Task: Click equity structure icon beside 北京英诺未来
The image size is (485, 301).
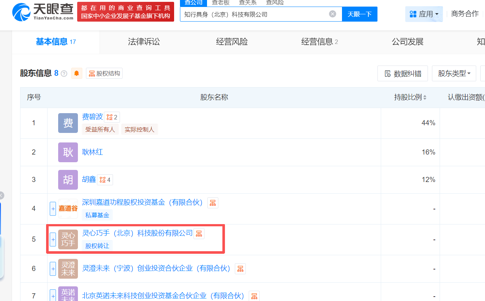Action: click(x=254, y=296)
